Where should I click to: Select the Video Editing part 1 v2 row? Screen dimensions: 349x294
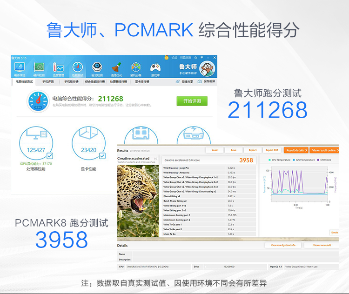tap(209, 206)
